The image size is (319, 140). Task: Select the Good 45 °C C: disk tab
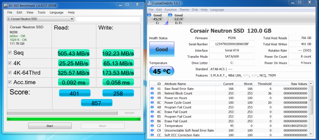pyautogui.click(x=157, y=18)
